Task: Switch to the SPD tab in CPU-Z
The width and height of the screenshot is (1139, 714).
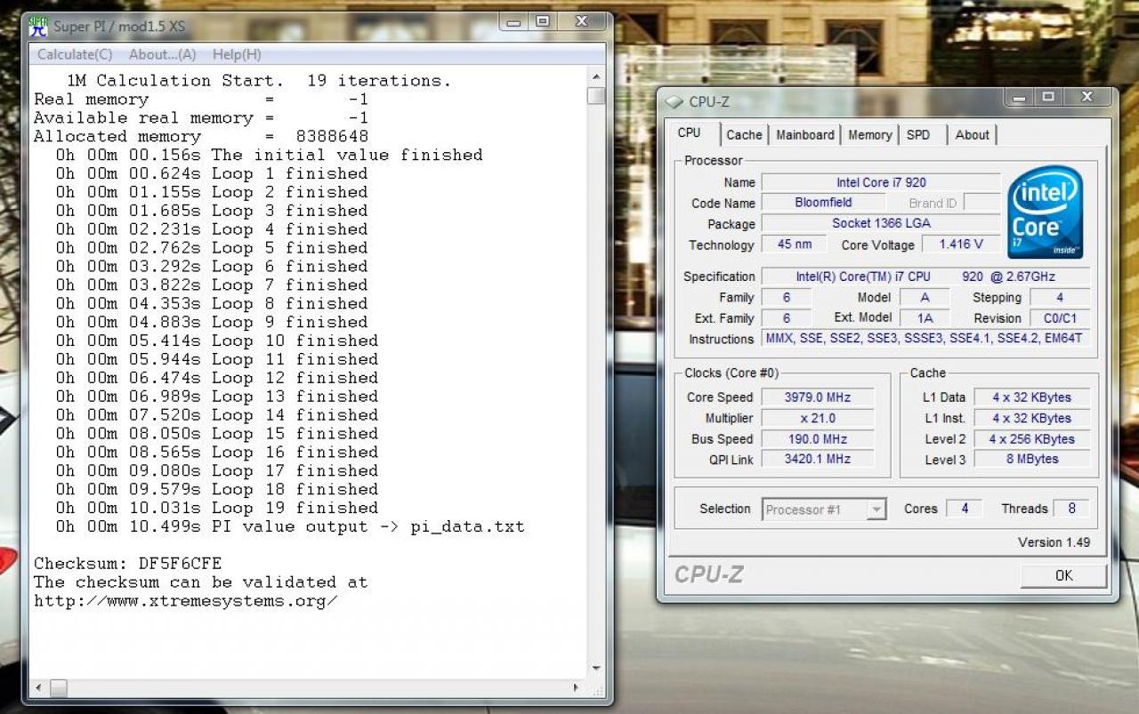Action: click(918, 135)
